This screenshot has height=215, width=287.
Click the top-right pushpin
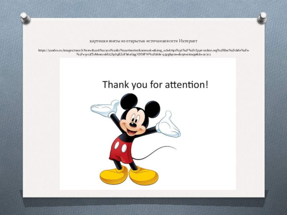262,17
